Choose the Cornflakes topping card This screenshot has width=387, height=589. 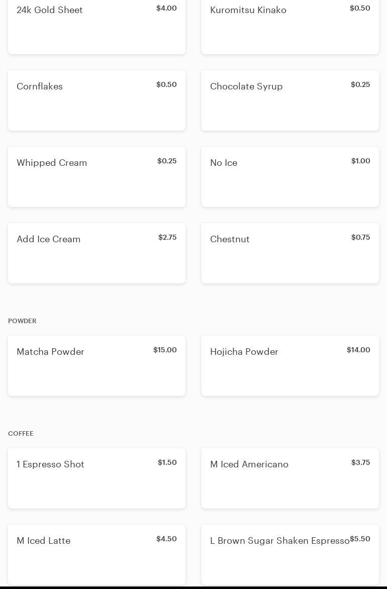[96, 101]
